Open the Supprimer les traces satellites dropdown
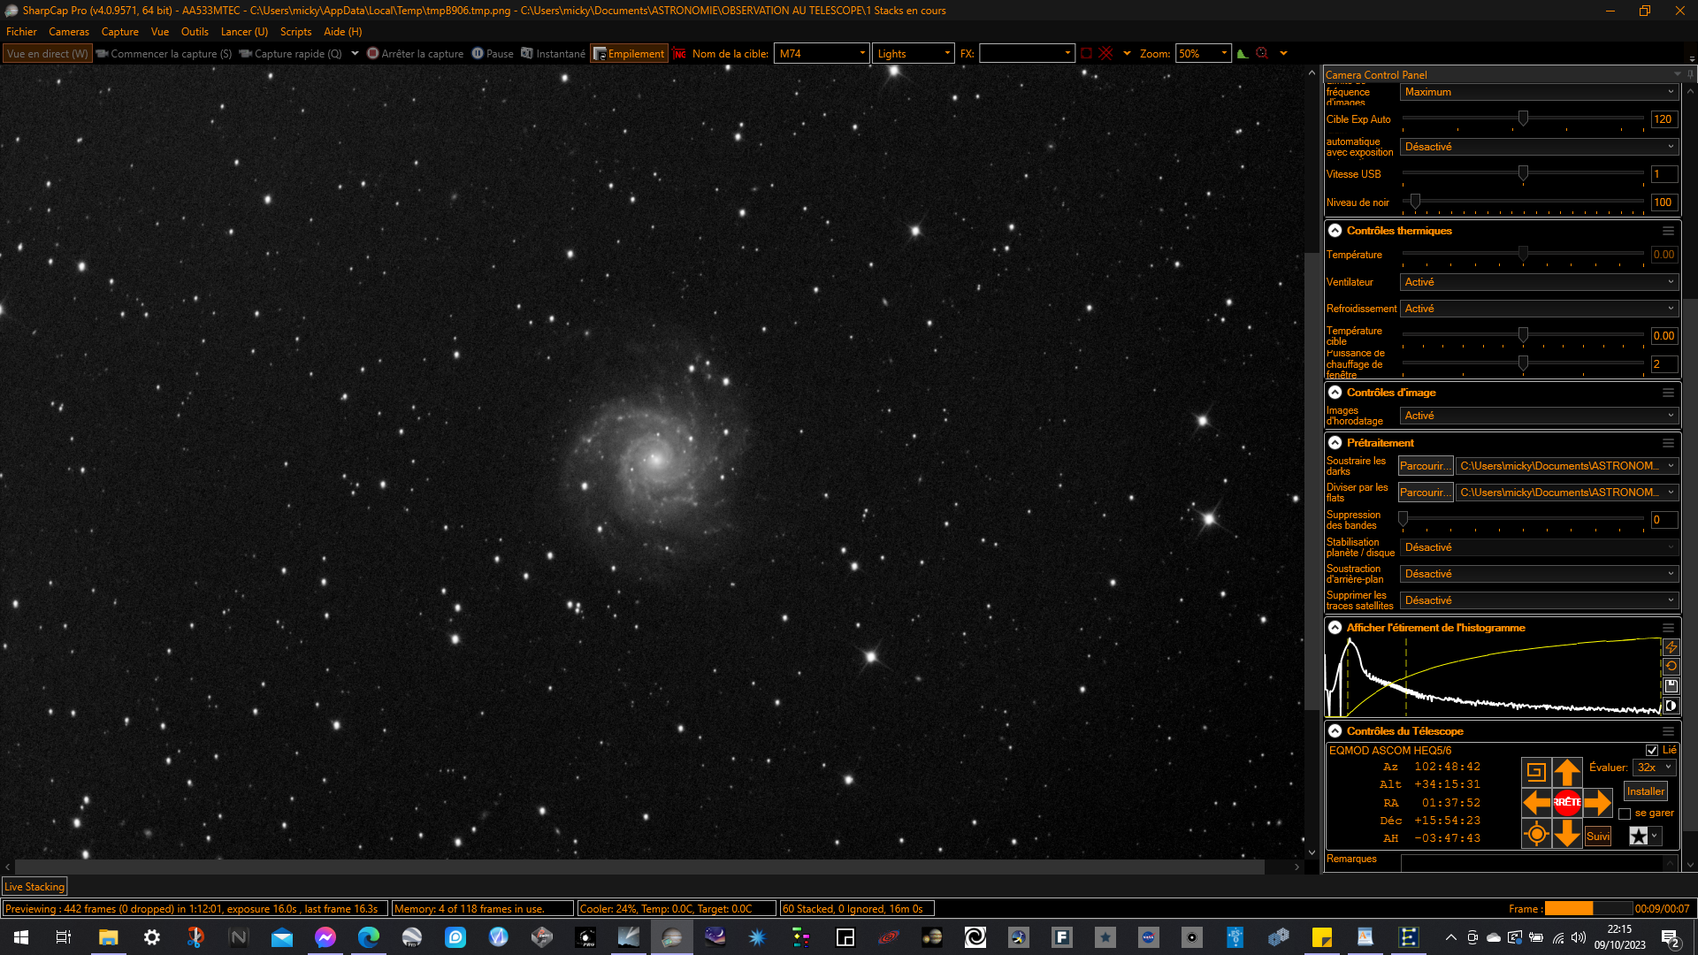The image size is (1698, 955). [1539, 600]
